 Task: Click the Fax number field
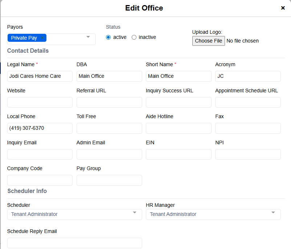(248, 128)
